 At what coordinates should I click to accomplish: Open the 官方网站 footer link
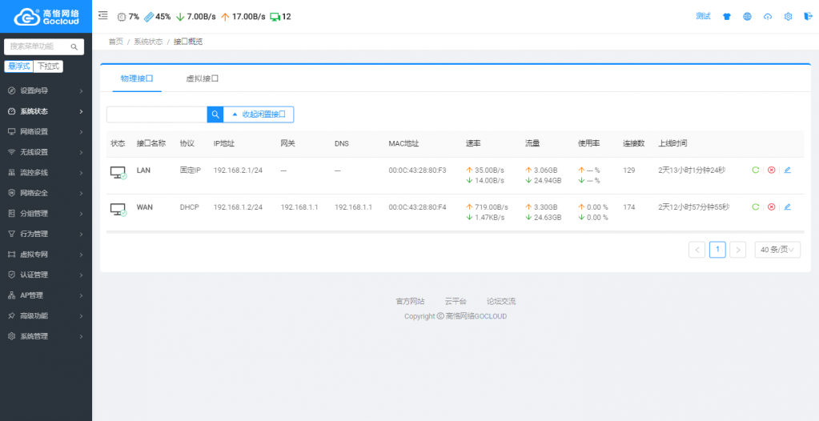click(x=410, y=302)
